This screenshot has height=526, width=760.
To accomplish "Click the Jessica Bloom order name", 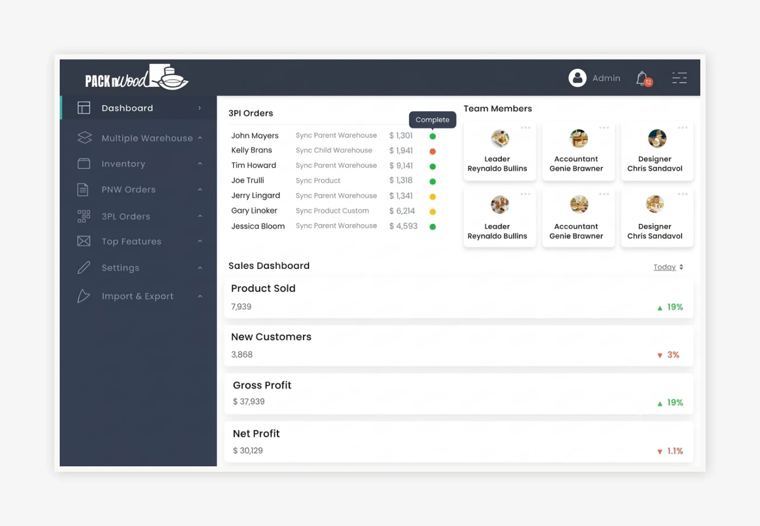I will pyautogui.click(x=258, y=226).
